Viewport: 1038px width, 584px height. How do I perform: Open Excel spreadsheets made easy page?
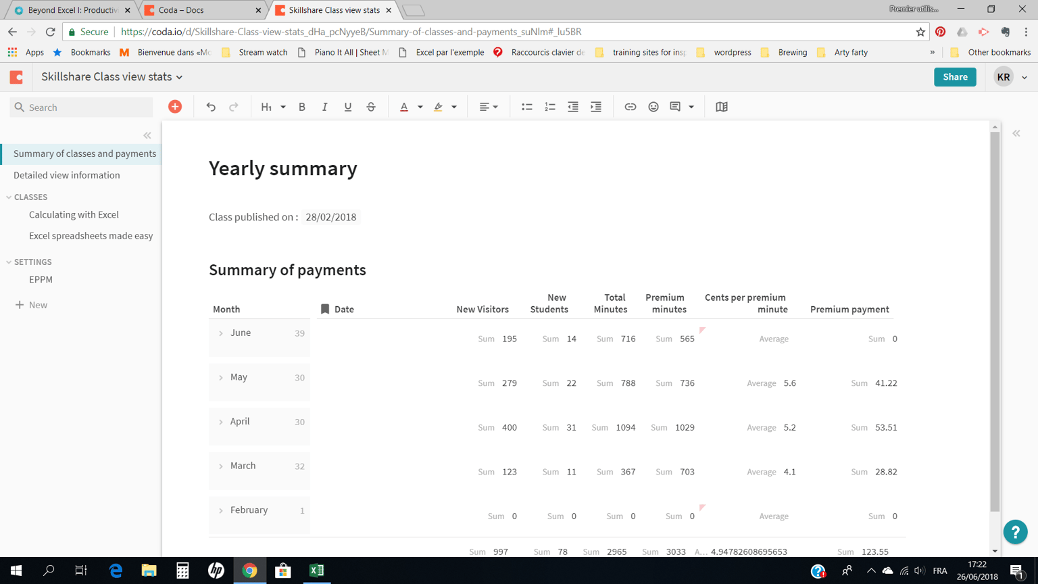click(x=91, y=236)
